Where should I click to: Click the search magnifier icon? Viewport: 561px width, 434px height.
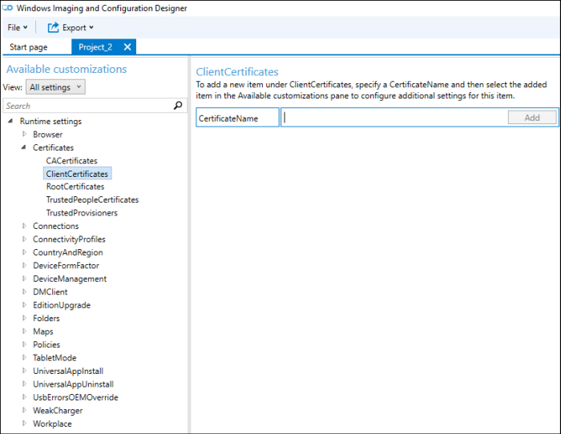point(178,106)
